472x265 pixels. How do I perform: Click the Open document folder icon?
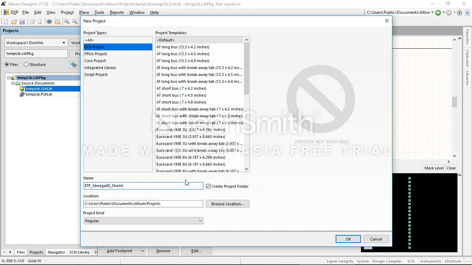14,22
